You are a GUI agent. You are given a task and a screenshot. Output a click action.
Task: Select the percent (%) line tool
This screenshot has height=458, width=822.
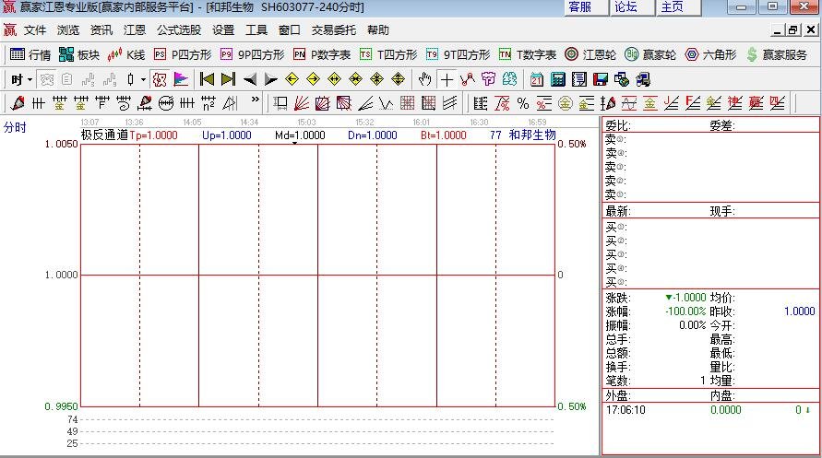point(523,102)
